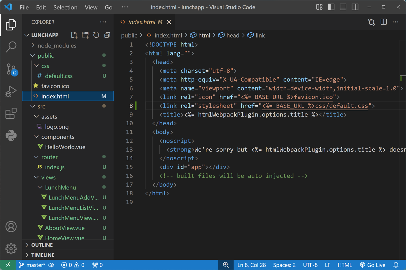406x270 pixels.
Task: Open the Search view
Action: click(11, 47)
